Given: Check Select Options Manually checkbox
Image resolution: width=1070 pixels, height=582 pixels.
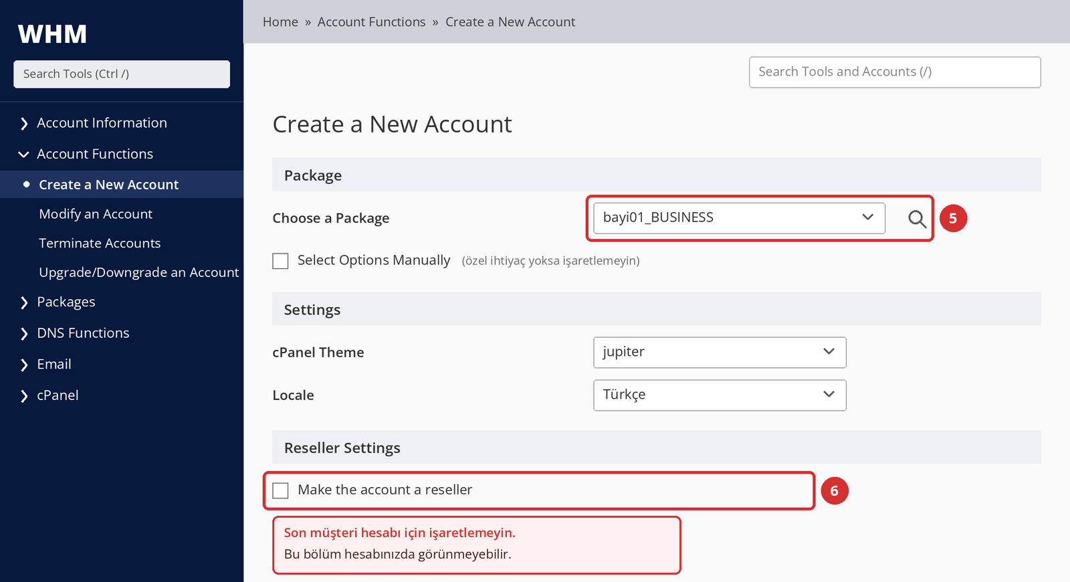Looking at the screenshot, I should 280,261.
